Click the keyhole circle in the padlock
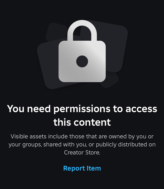The height and width of the screenshot is (189, 164). [x=82, y=61]
